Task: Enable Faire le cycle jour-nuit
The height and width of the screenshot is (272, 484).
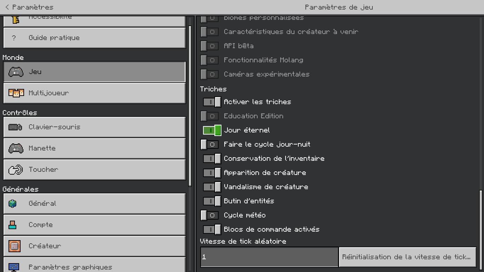Action: pos(209,144)
